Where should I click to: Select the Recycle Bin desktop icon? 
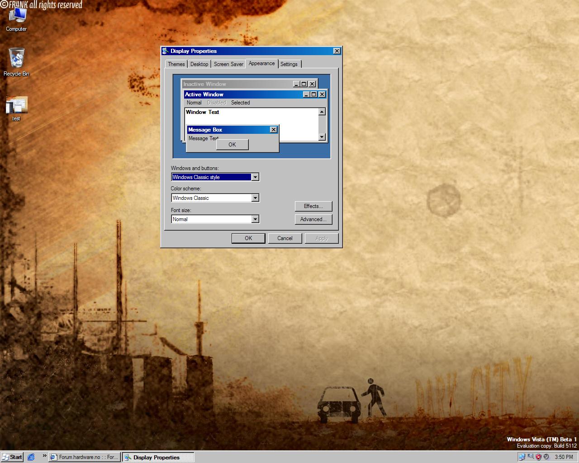(x=16, y=62)
